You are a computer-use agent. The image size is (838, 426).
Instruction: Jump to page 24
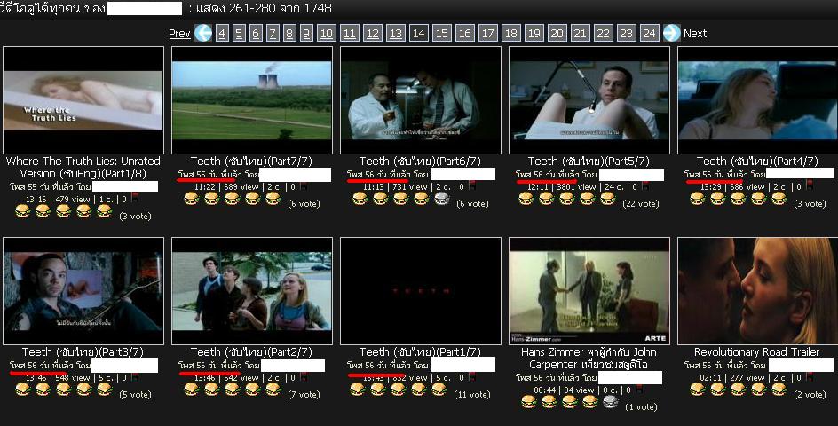tap(649, 33)
